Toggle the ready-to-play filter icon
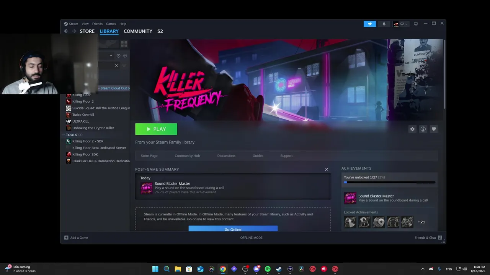 [125, 55]
